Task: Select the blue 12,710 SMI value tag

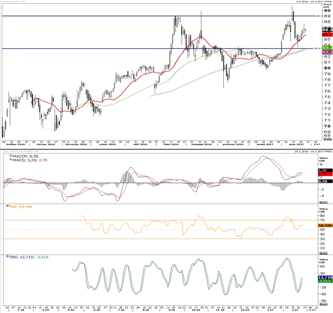Action: [x=325, y=277]
